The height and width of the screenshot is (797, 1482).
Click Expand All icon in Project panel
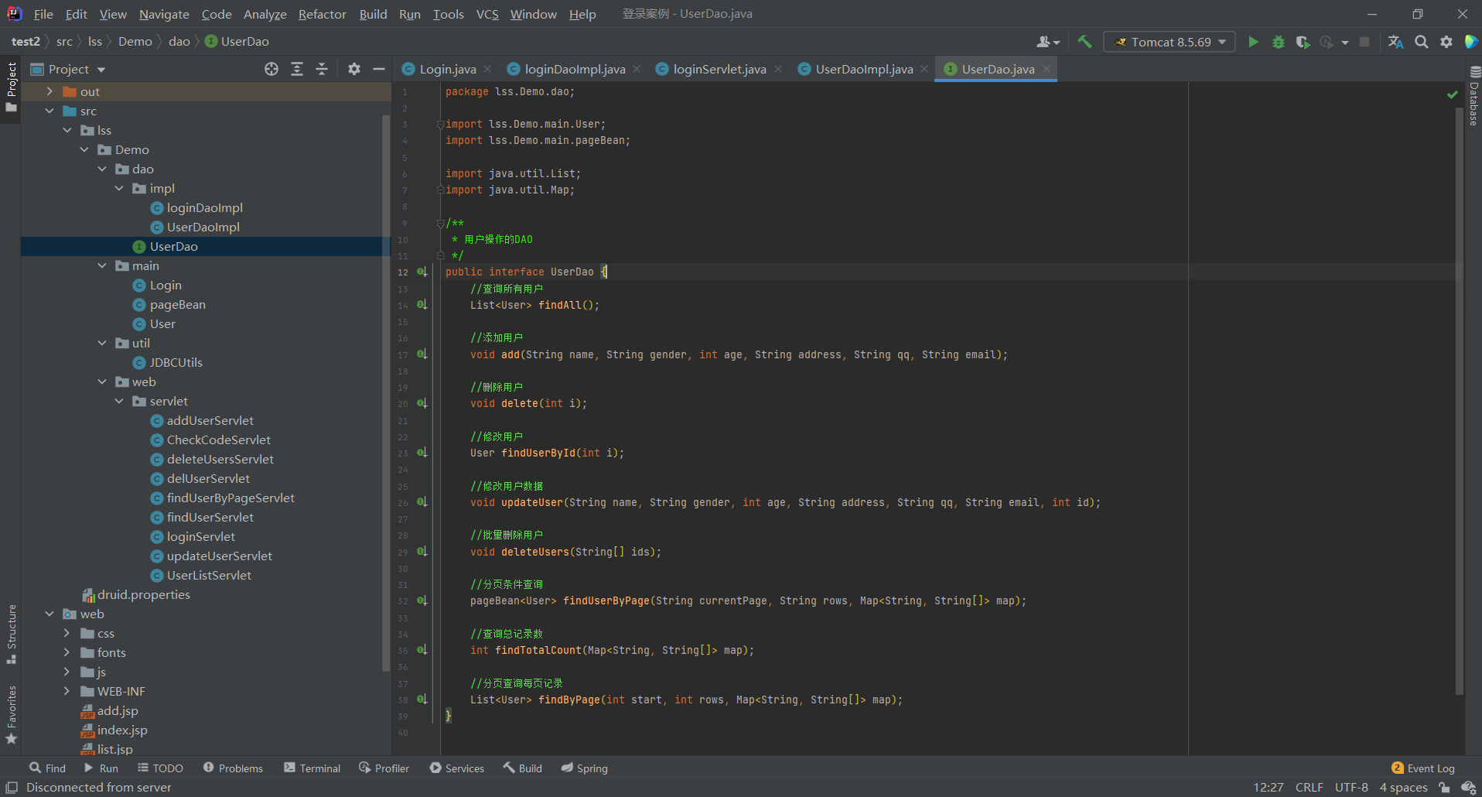click(x=297, y=69)
